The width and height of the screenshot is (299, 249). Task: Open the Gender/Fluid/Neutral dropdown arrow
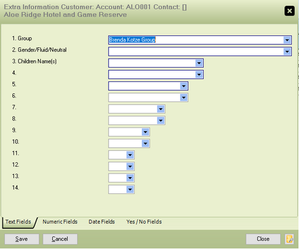(287, 51)
